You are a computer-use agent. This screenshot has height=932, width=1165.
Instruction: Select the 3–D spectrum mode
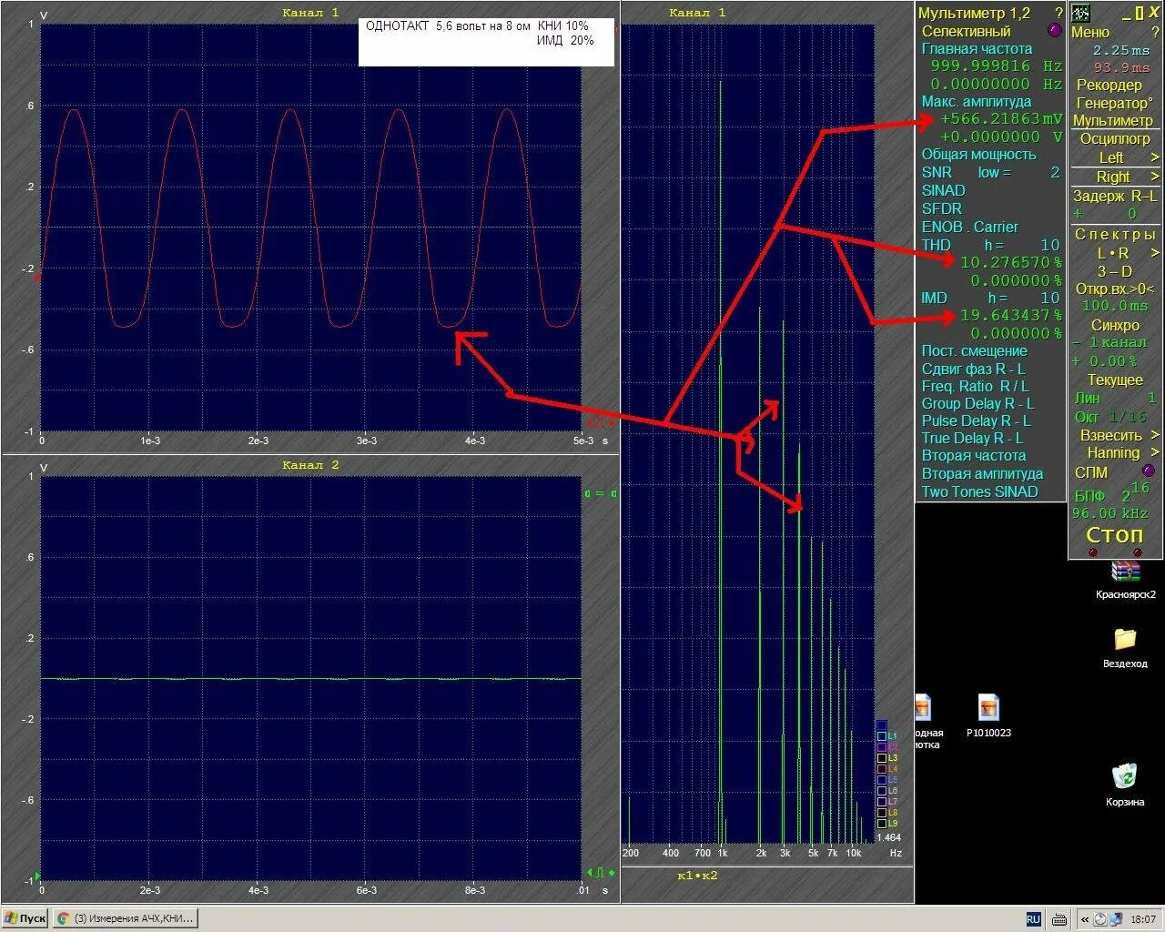pyautogui.click(x=1114, y=271)
